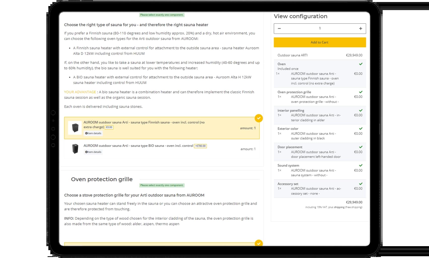Image resolution: width=429 pixels, height=258 pixels.
Task: Click the green checkmark beside Oven
Action: [x=361, y=64]
